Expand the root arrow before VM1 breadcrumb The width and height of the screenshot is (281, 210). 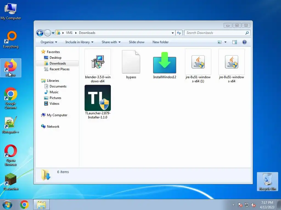(63, 33)
